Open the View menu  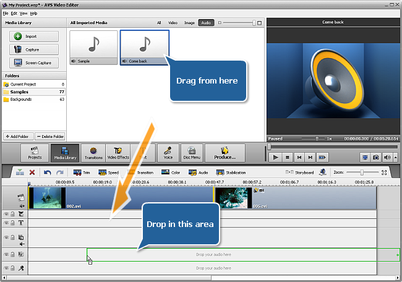[24, 14]
